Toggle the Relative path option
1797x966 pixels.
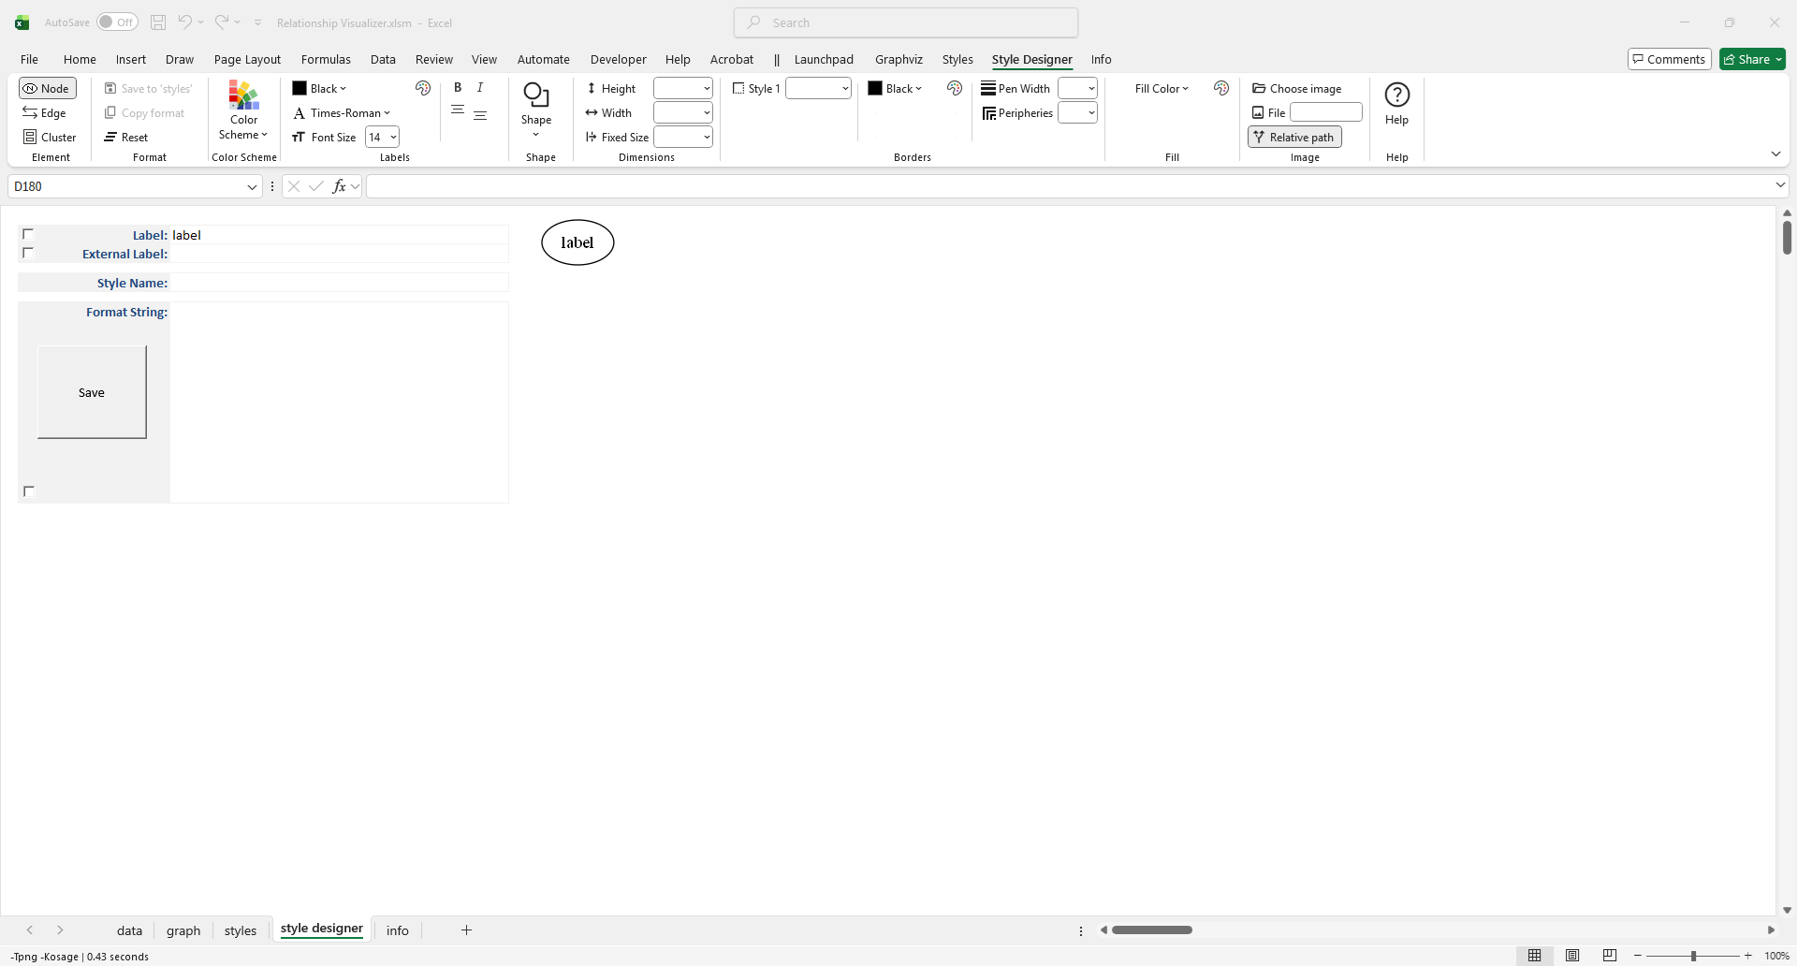point(1294,138)
